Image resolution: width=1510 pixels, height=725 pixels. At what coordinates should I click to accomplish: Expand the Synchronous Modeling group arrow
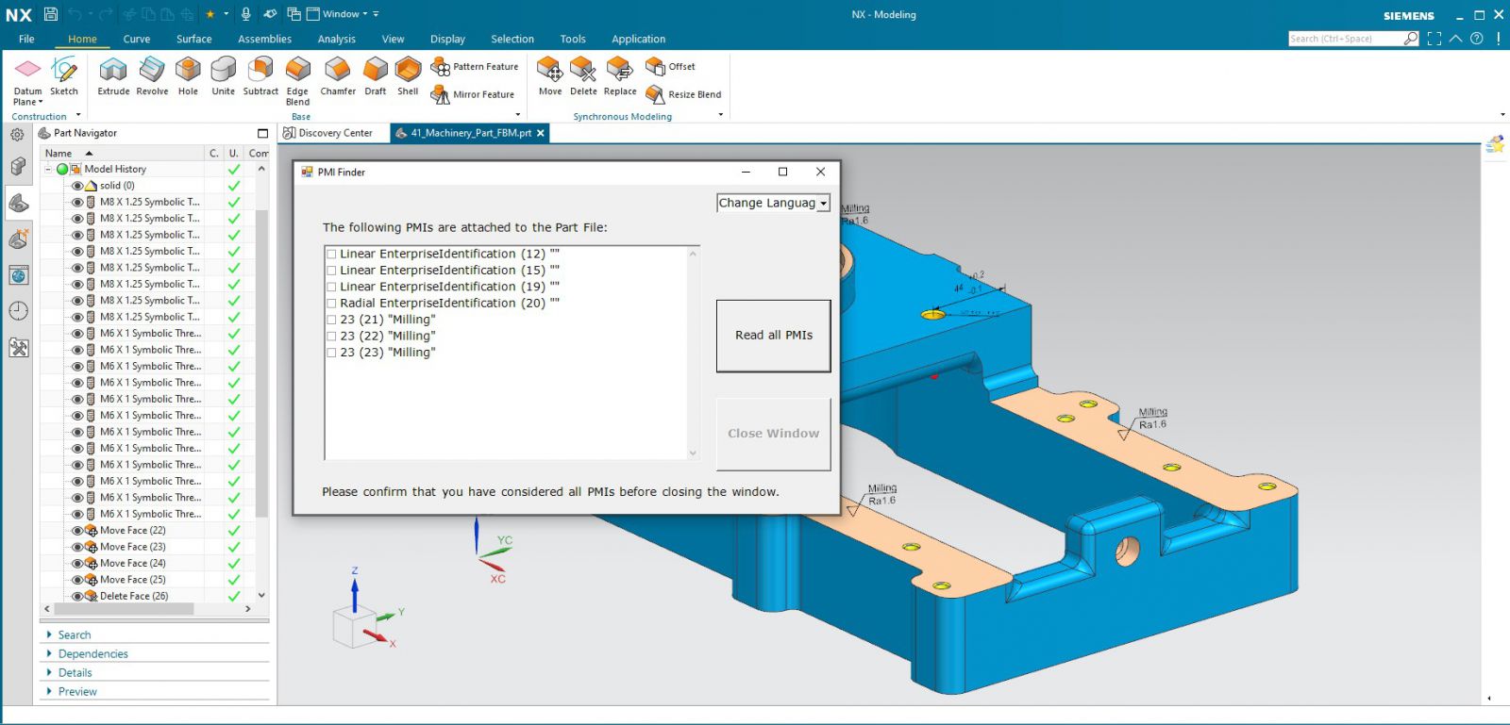721,115
